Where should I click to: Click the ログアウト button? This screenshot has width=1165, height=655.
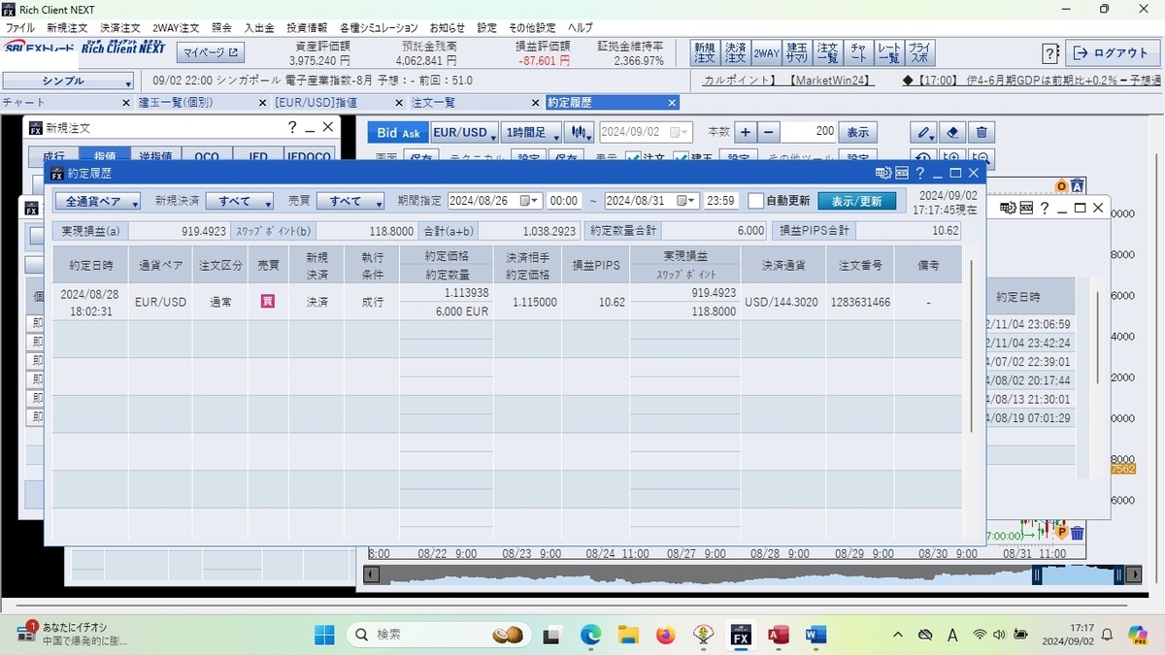coord(1113,53)
